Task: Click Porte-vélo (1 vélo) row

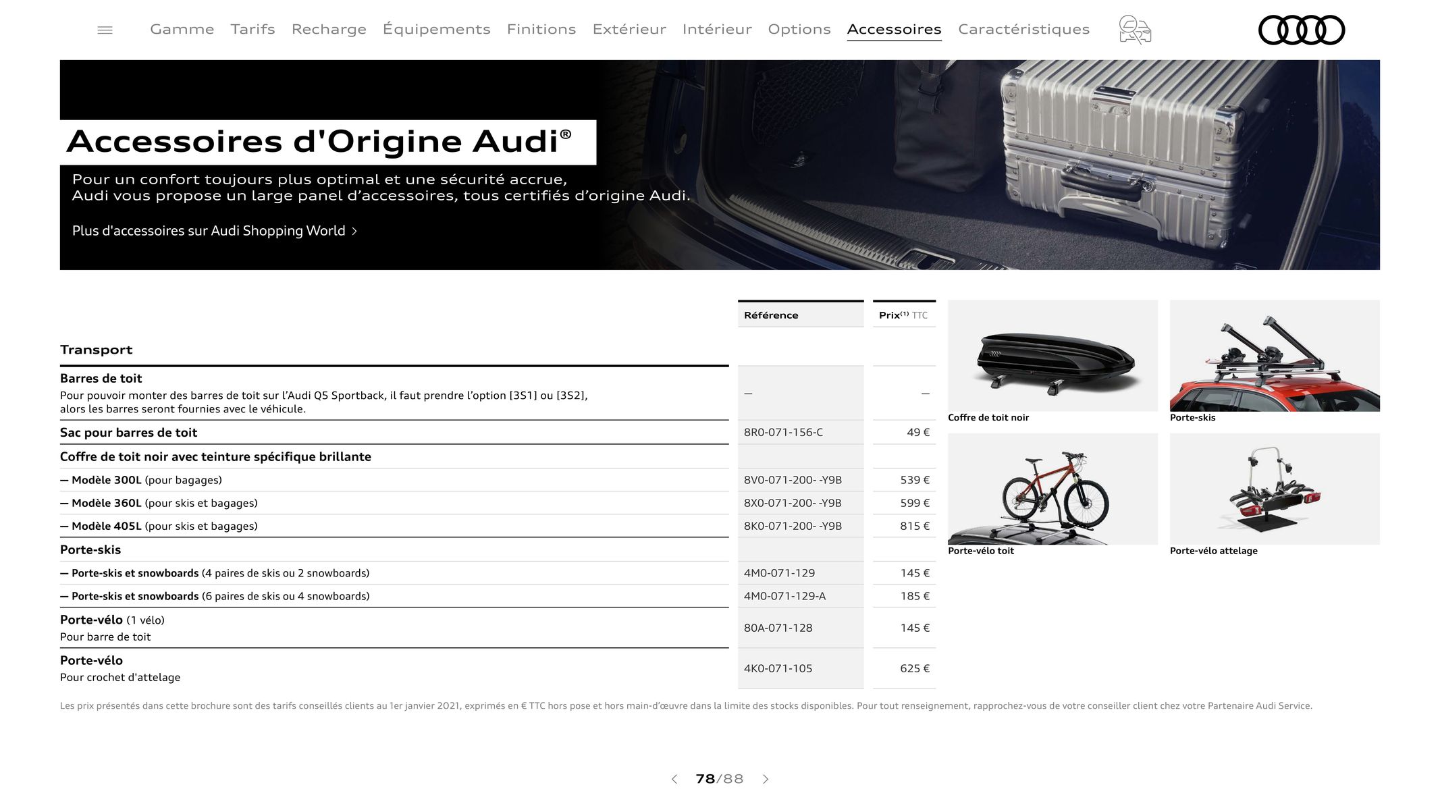Action: click(x=394, y=628)
